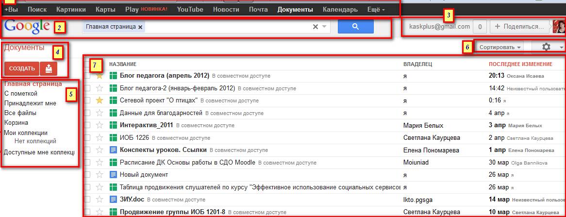
Task: Open Почта in the top bar
Action: click(x=258, y=10)
